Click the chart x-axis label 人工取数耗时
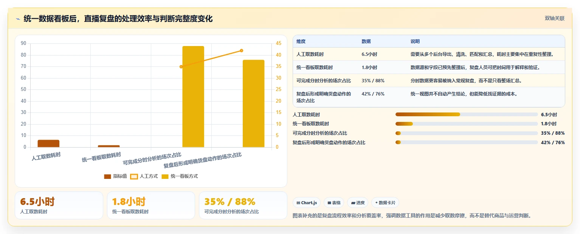This screenshot has height=234, width=580. pyautogui.click(x=46, y=156)
